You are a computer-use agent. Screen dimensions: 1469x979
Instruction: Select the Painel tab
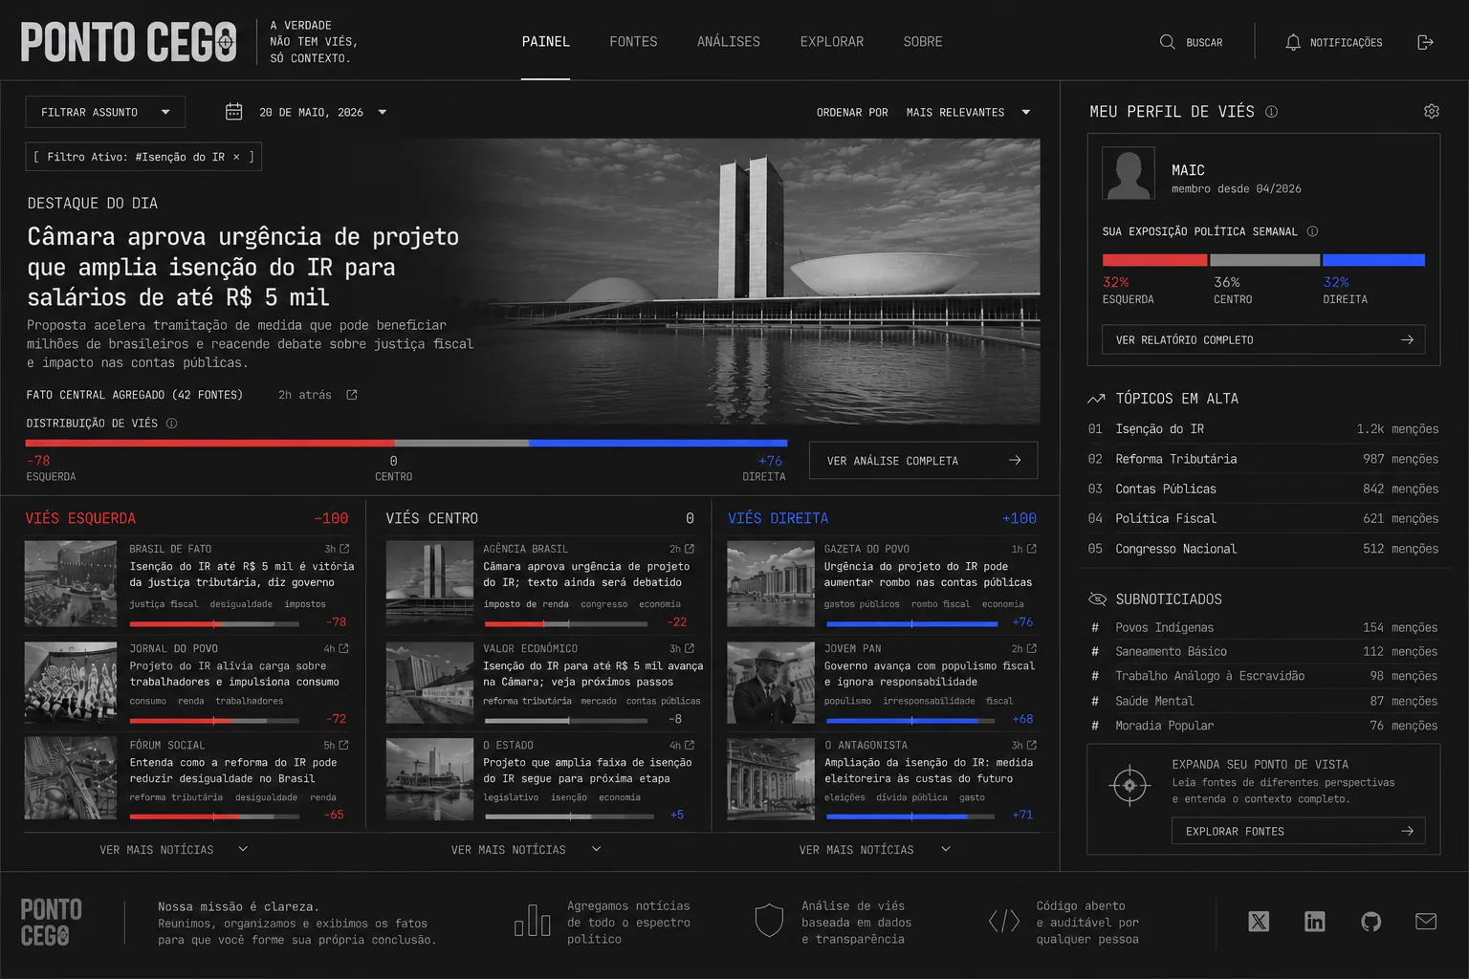pyautogui.click(x=546, y=42)
